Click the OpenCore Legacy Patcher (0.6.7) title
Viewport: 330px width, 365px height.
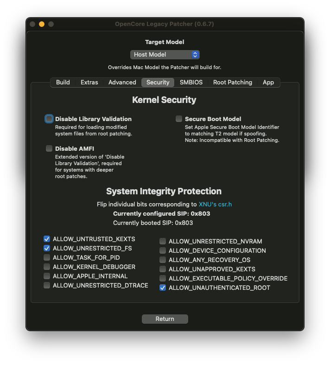165,24
